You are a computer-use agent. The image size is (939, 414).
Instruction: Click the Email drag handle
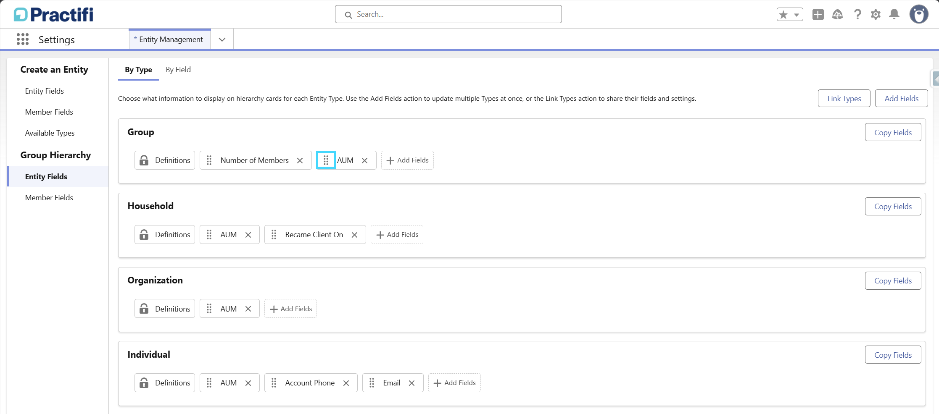[x=372, y=383]
